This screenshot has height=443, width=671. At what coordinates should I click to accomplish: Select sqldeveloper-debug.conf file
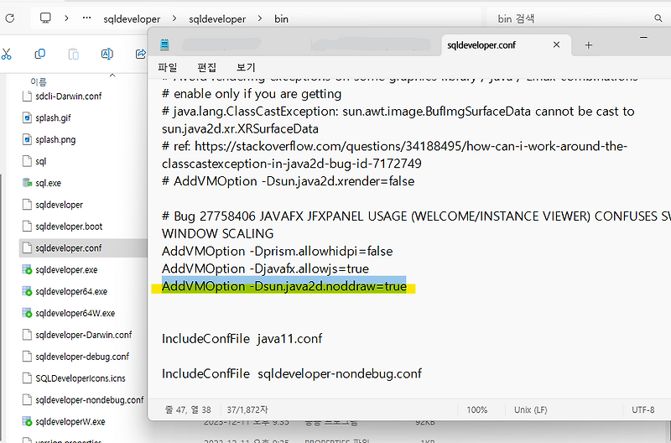(82, 357)
